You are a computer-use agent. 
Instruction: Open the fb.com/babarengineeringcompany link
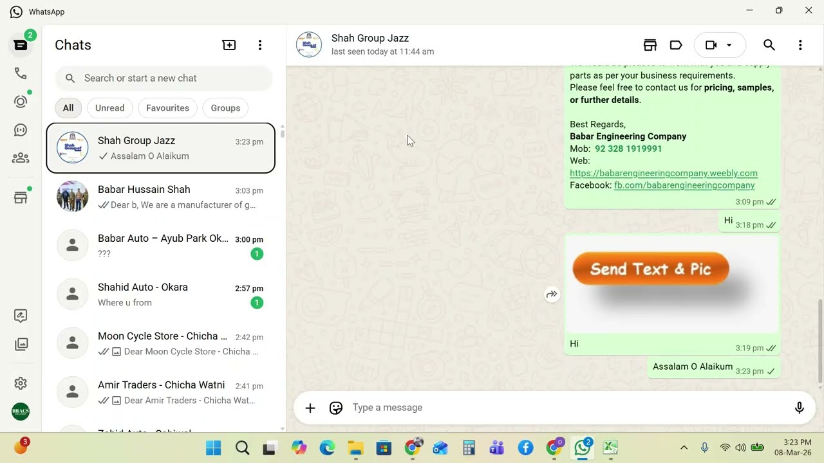tap(684, 185)
